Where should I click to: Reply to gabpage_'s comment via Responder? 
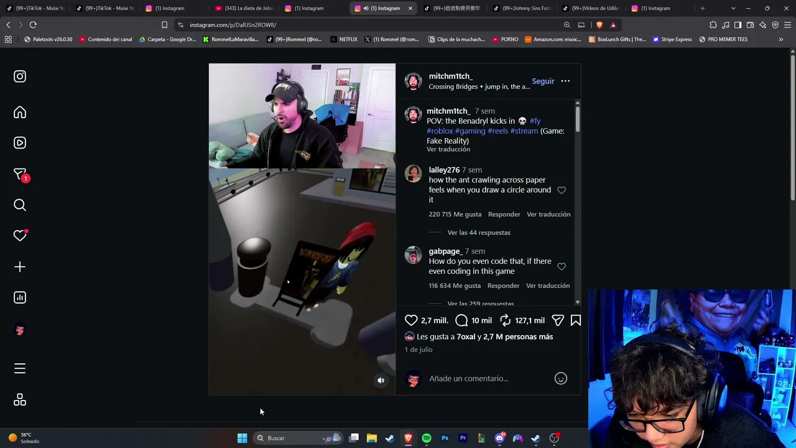point(504,286)
